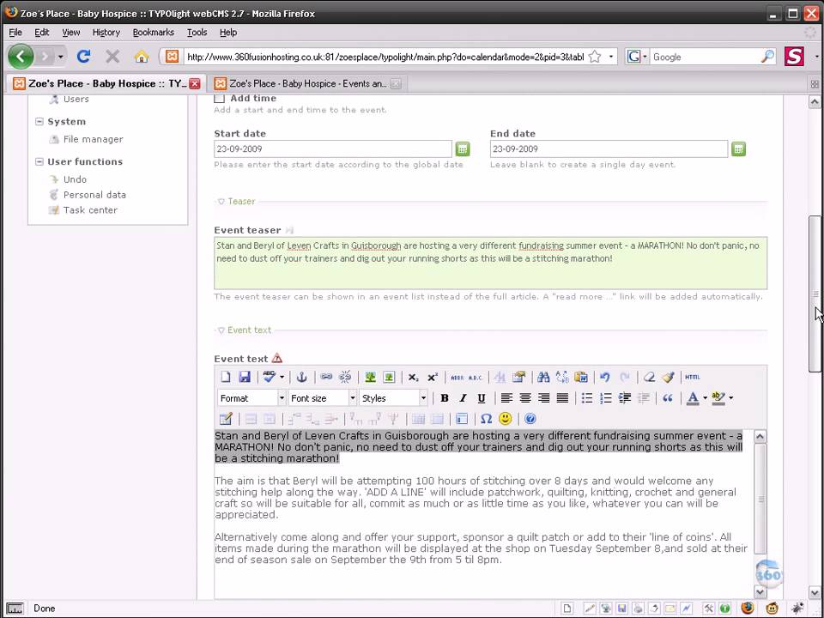The image size is (824, 618).
Task: Open the spellchecker language dropdown arrow
Action: click(x=282, y=377)
